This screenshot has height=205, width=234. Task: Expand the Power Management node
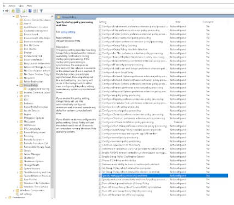pos(18,132)
